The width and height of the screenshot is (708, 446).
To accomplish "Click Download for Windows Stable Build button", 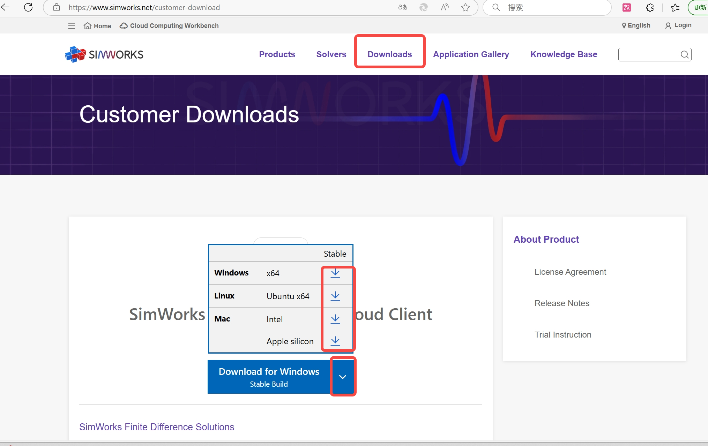I will [x=269, y=377].
